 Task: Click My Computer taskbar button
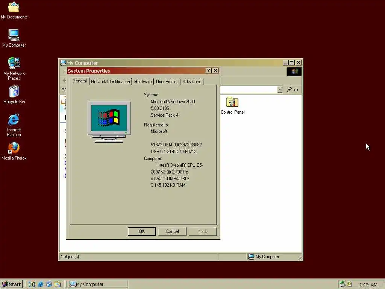point(98,284)
